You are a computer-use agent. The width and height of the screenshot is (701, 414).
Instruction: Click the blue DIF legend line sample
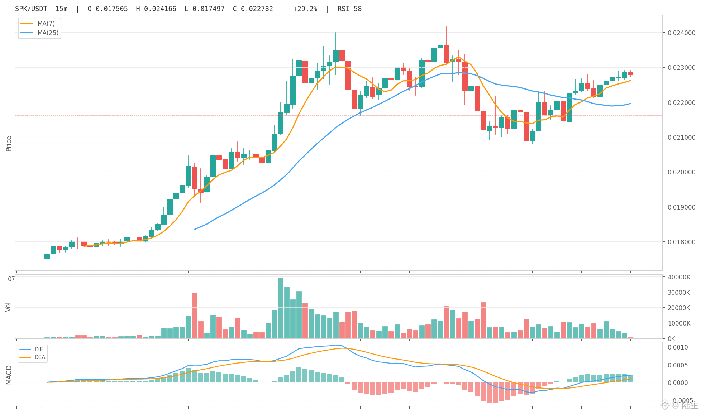tap(25, 349)
